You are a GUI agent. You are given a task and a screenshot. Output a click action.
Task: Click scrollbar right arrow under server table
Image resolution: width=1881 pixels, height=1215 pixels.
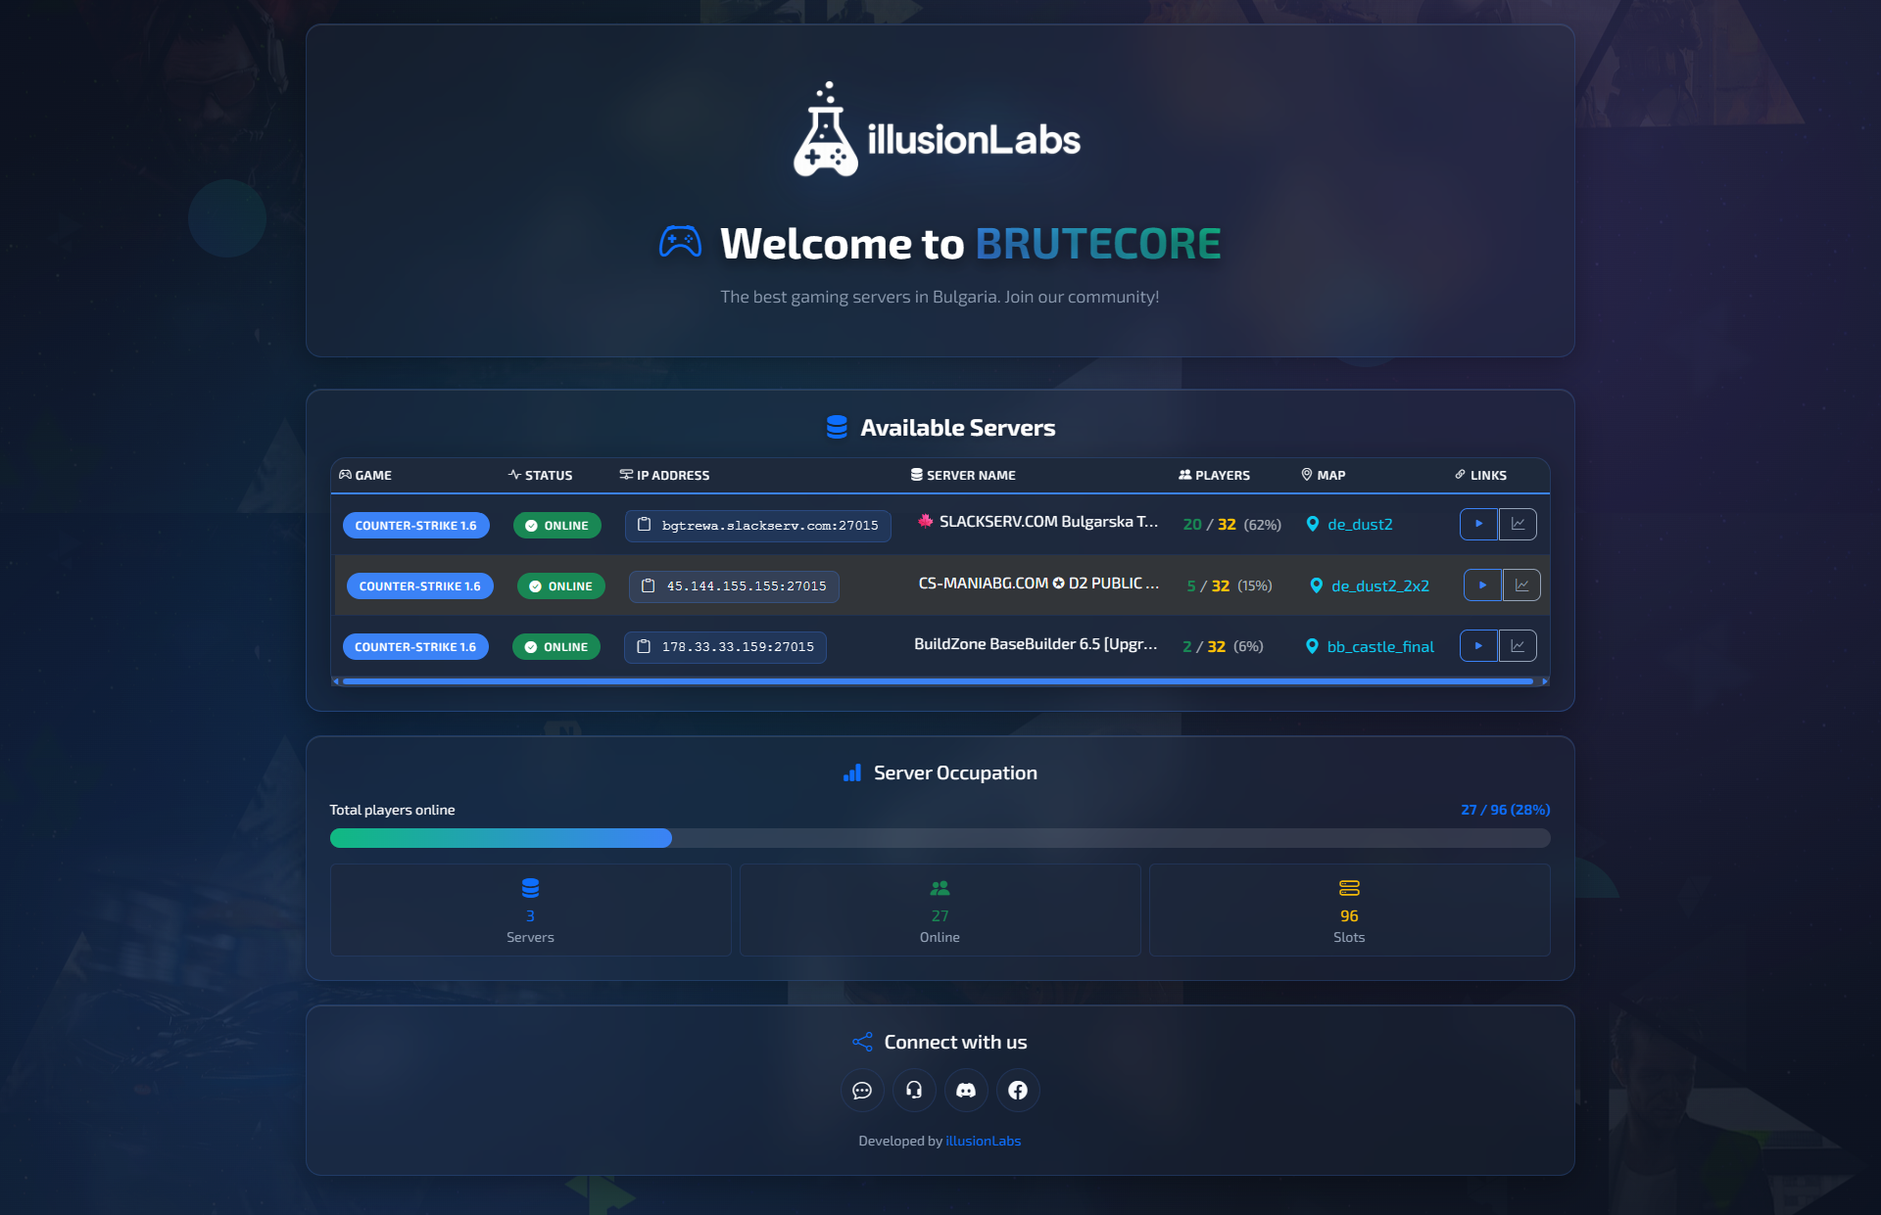(x=1545, y=680)
